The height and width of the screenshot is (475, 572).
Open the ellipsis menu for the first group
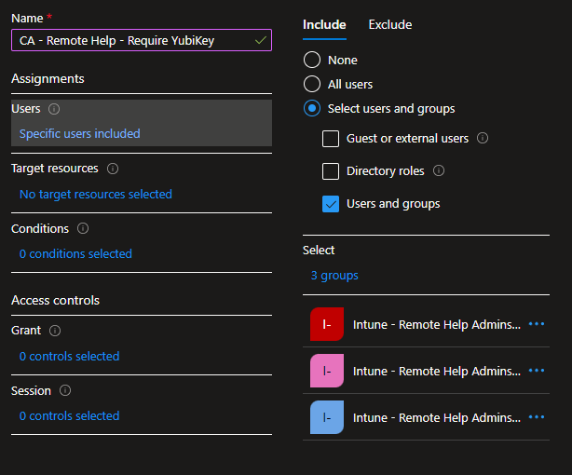point(536,324)
